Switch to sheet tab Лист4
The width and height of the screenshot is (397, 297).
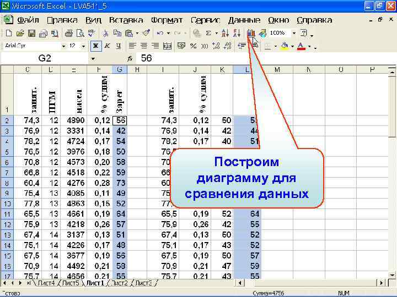(46, 283)
